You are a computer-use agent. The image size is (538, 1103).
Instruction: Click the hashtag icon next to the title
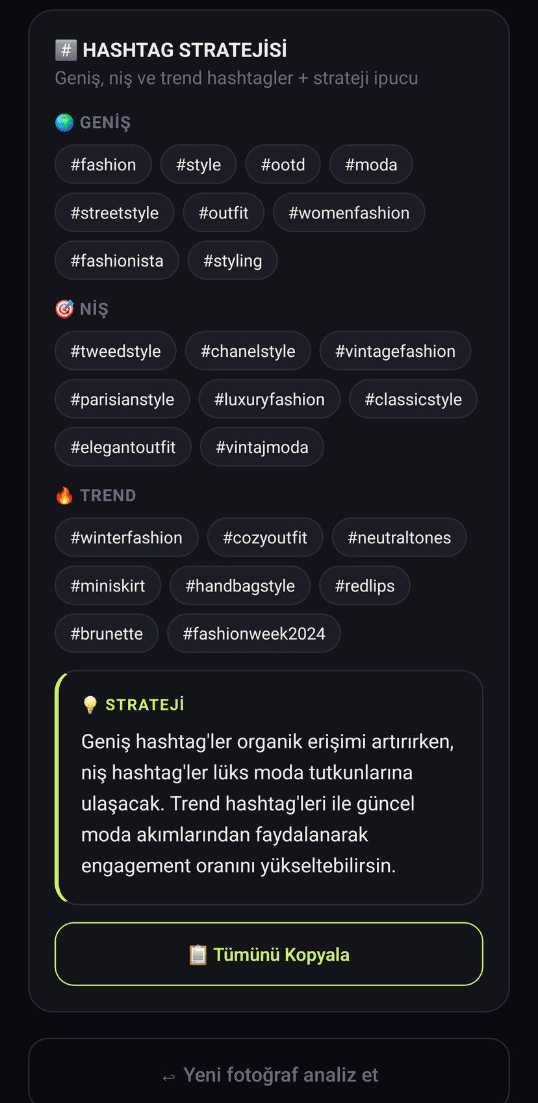click(65, 49)
